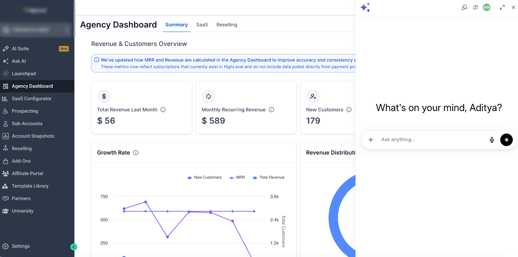Click the Growth Rate chart title
This screenshot has width=518, height=257.
coord(114,153)
